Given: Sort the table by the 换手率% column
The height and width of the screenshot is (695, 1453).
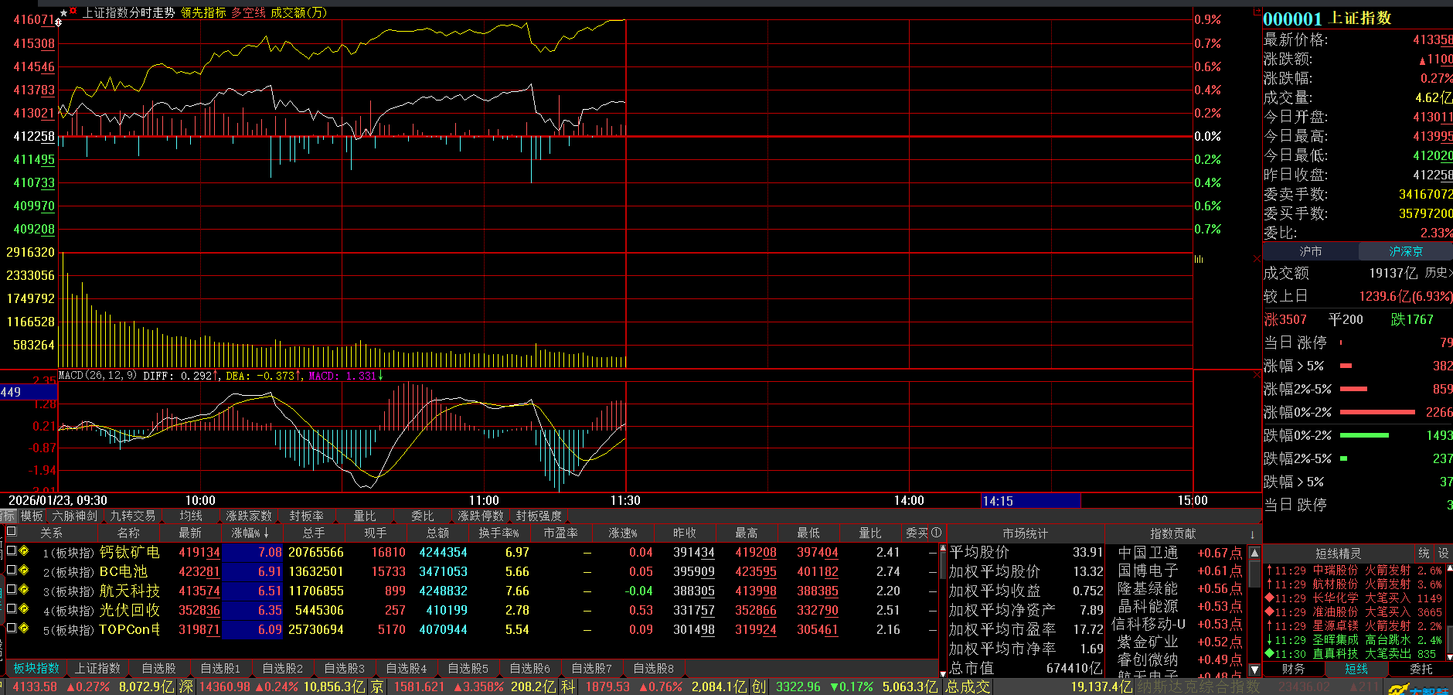Looking at the screenshot, I should click(499, 533).
